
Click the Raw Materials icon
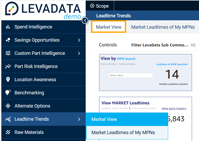click(8, 132)
